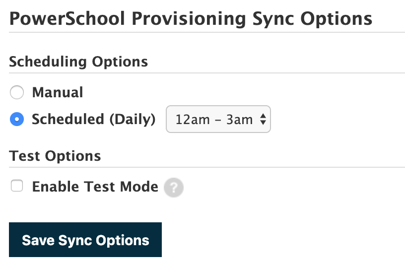
Task: Click the word 'Save' on the dark button
Action: [38, 240]
